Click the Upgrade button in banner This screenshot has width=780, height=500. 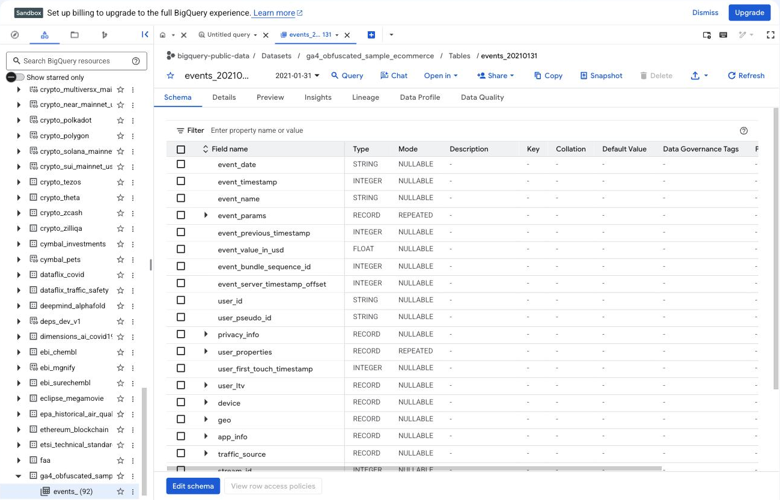click(749, 13)
